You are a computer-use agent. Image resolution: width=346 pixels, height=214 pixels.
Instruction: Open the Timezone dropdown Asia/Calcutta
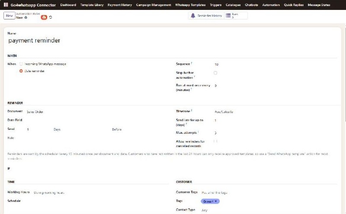point(276,112)
